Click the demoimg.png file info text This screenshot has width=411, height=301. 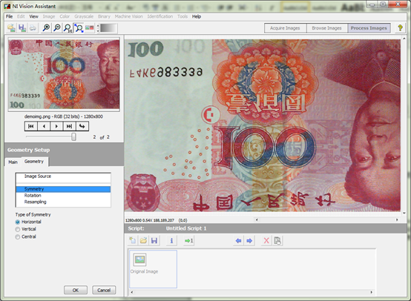point(64,116)
